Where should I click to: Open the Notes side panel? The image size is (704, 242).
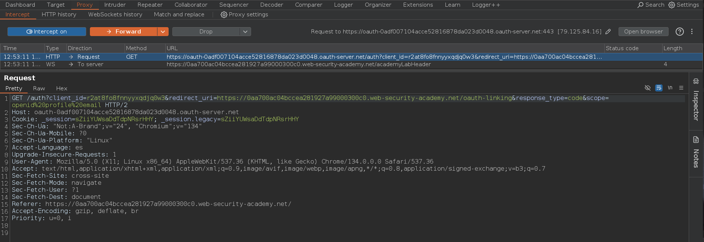pyautogui.click(x=696, y=152)
